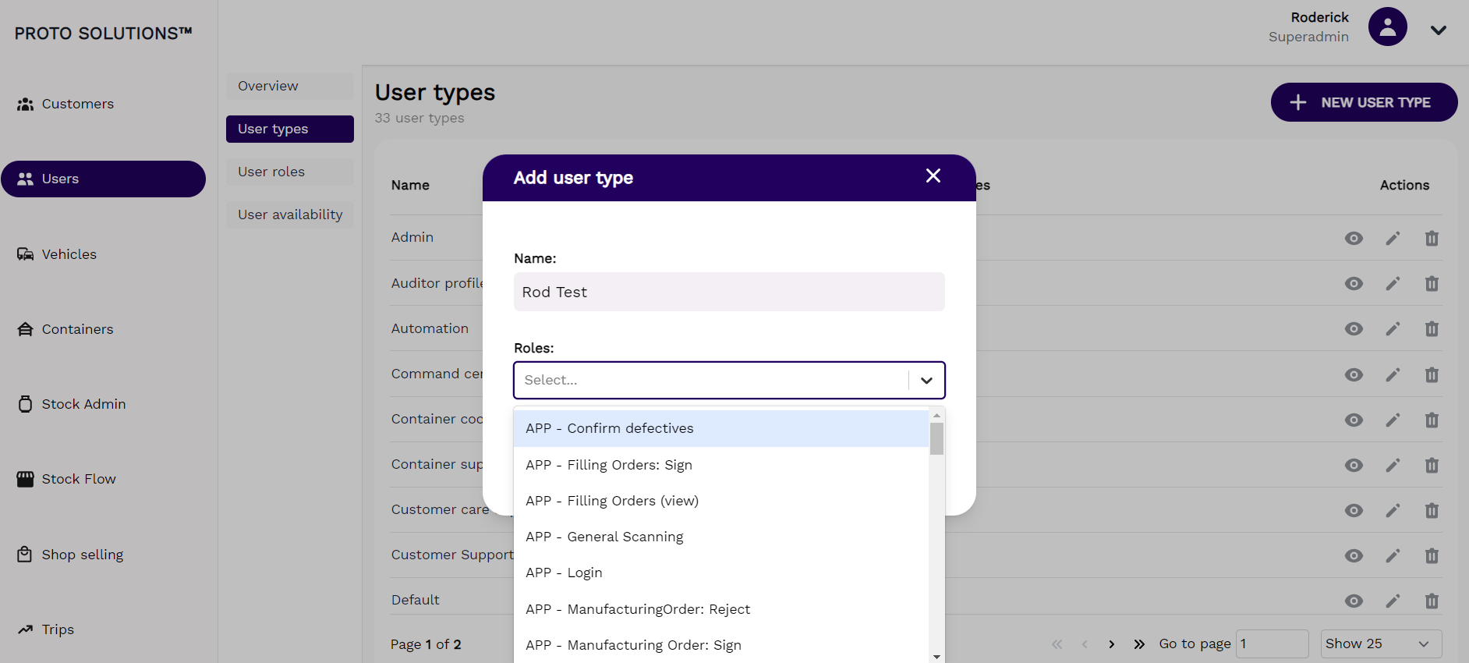1469x663 pixels.
Task: Select role APP - Filling Orders: Sign
Action: coord(721,465)
